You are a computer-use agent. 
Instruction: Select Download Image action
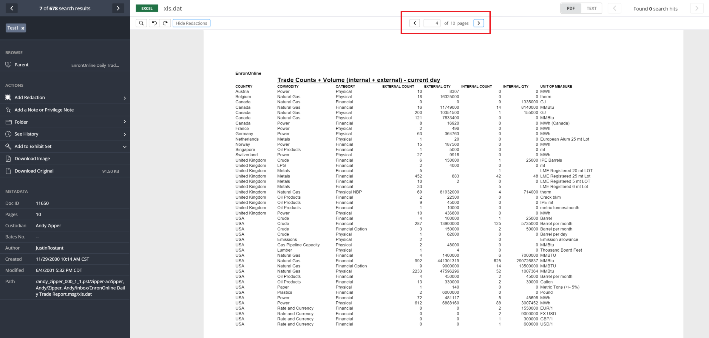[32, 158]
